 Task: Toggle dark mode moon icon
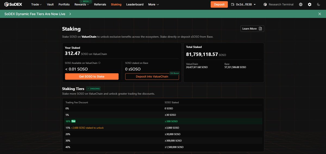click(x=319, y=4)
